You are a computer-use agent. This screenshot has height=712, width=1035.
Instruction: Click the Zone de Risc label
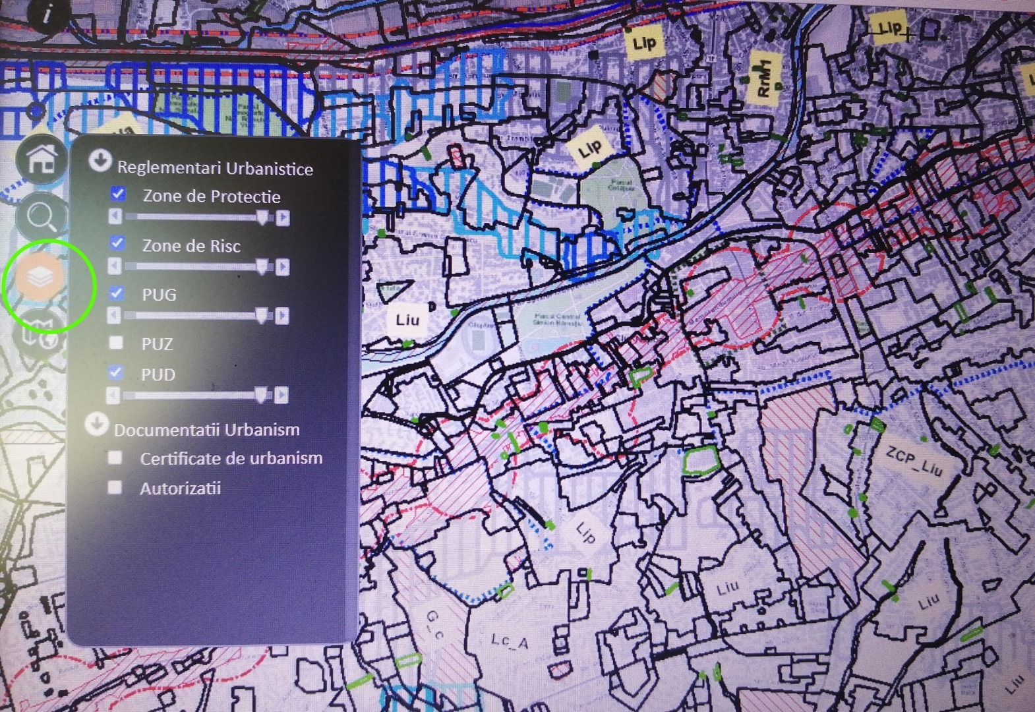click(x=191, y=246)
